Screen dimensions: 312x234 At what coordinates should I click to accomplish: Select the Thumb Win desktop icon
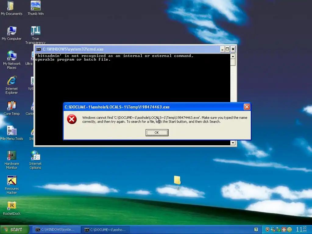pos(36,8)
